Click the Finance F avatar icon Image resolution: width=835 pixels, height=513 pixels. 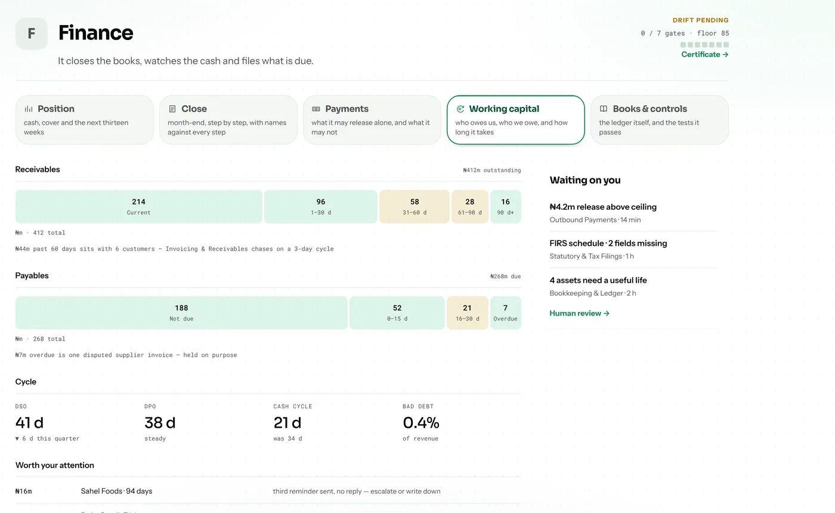(x=32, y=33)
